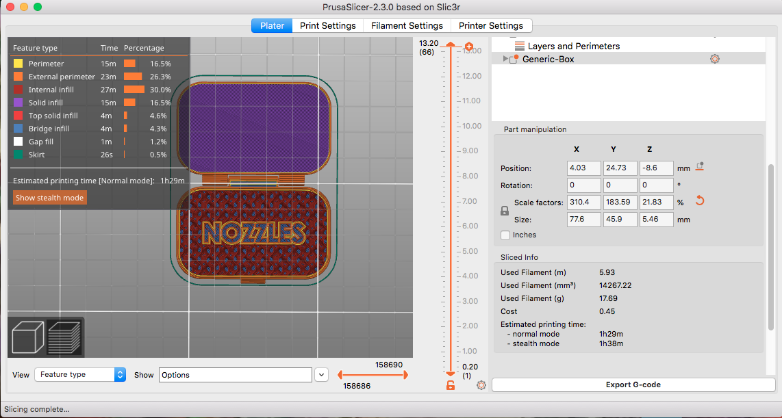782x418 pixels.
Task: Open vertical slider settings cog icon
Action: 481,385
